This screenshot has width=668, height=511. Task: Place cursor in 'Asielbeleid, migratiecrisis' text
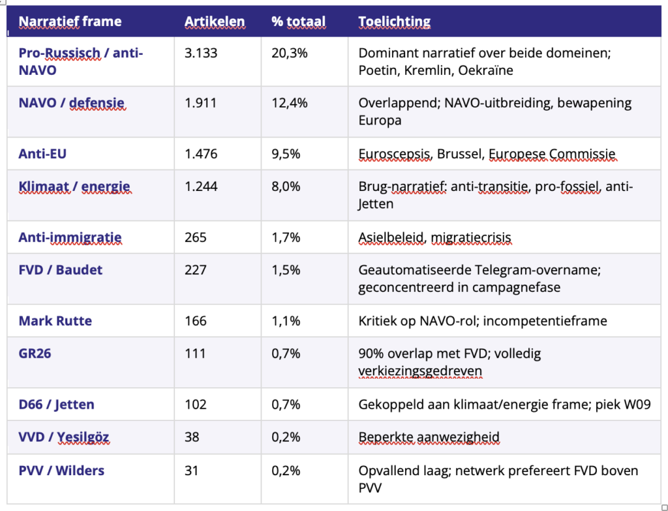(x=434, y=238)
